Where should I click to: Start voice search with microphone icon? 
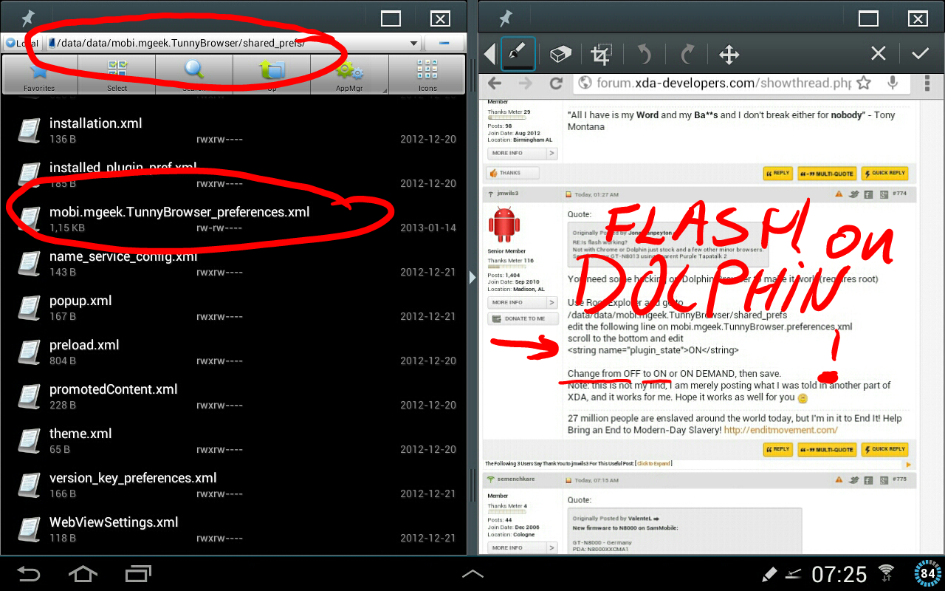tap(893, 83)
